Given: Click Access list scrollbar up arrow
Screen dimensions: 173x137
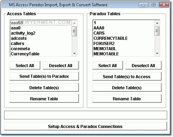Looking at the screenshot, I should (x=74, y=23).
